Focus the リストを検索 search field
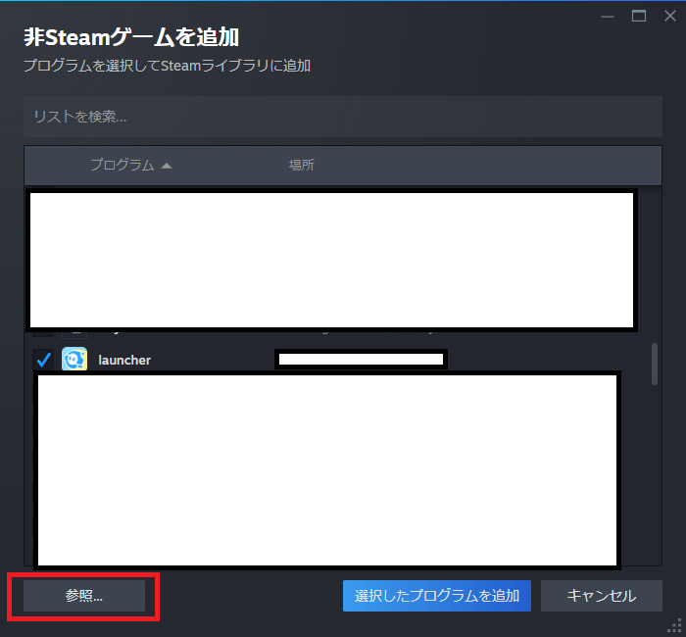Screen dimensions: 686x637 pos(343,117)
